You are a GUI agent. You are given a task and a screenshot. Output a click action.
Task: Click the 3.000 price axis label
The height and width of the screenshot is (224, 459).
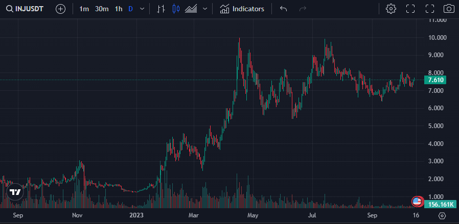(435, 161)
